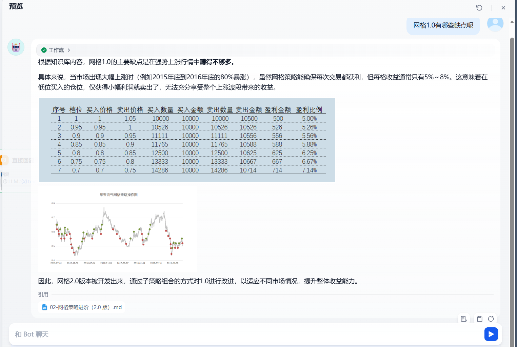Expand the 工作流 chevron for workflow details
This screenshot has width=517, height=347.
click(x=69, y=50)
